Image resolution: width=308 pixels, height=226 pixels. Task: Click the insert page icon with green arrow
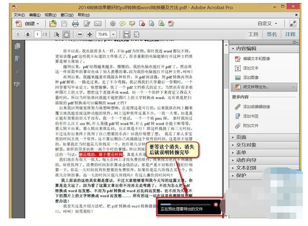click(x=161, y=24)
